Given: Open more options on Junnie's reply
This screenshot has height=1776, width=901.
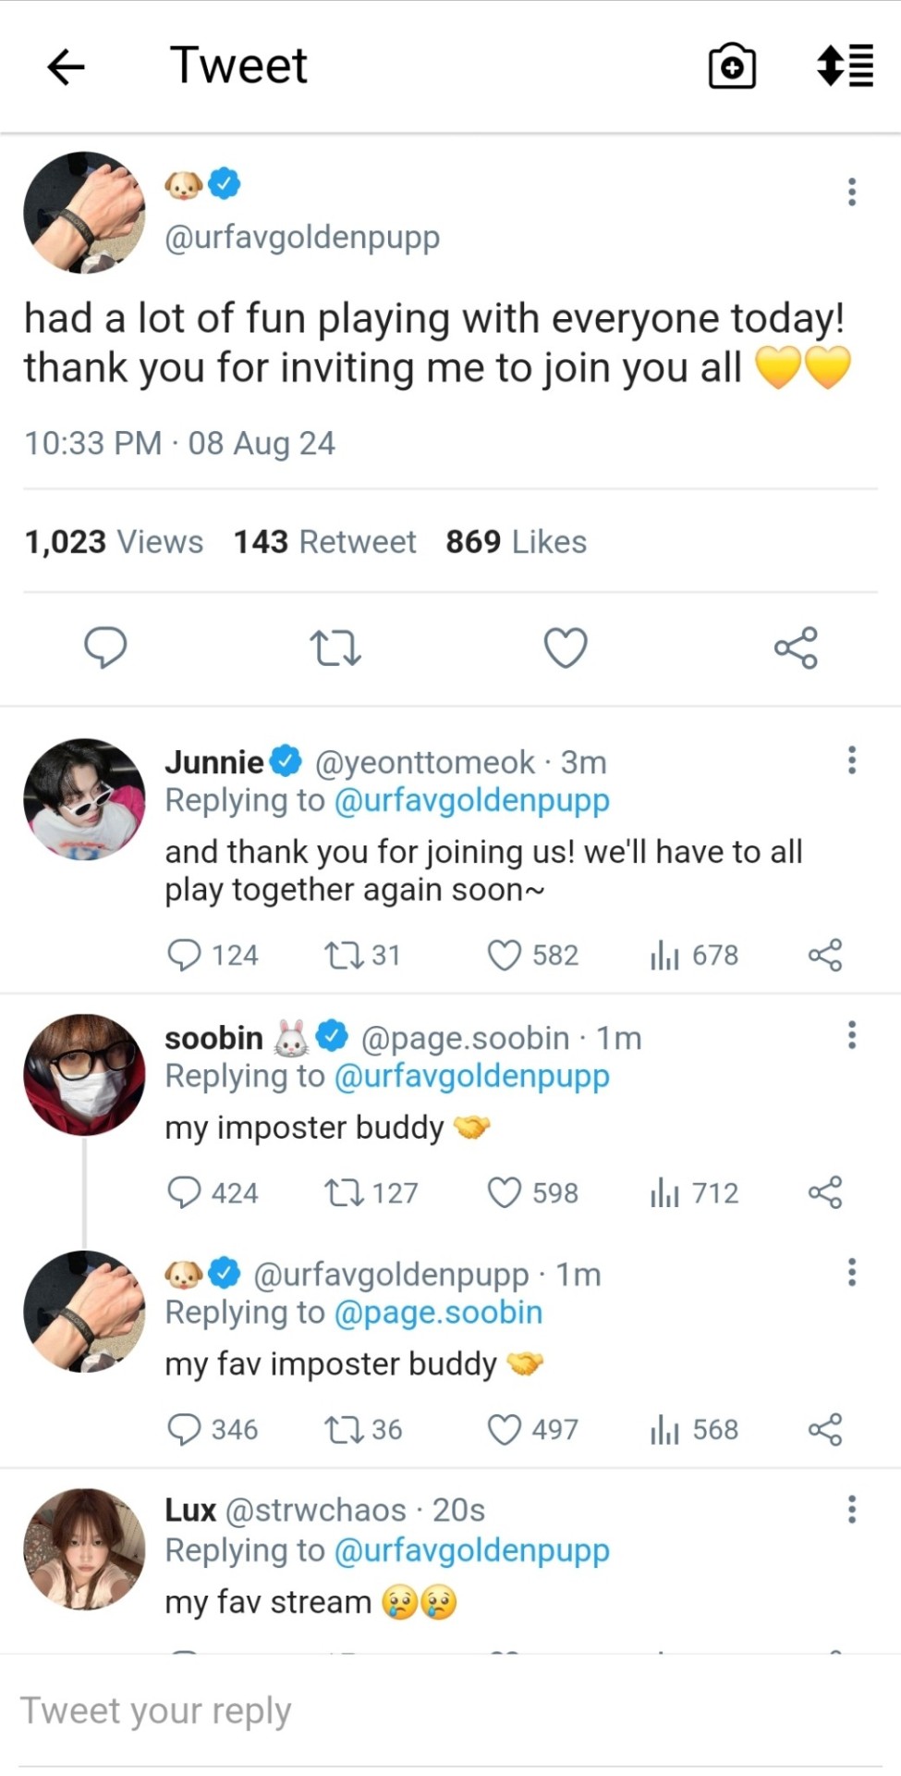Looking at the screenshot, I should point(851,760).
